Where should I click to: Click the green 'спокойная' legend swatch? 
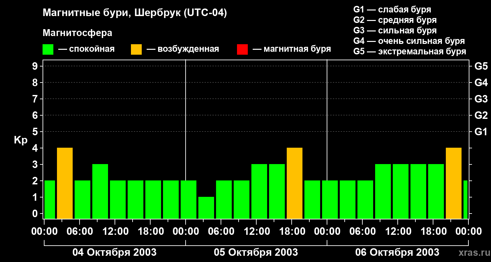click(x=48, y=49)
